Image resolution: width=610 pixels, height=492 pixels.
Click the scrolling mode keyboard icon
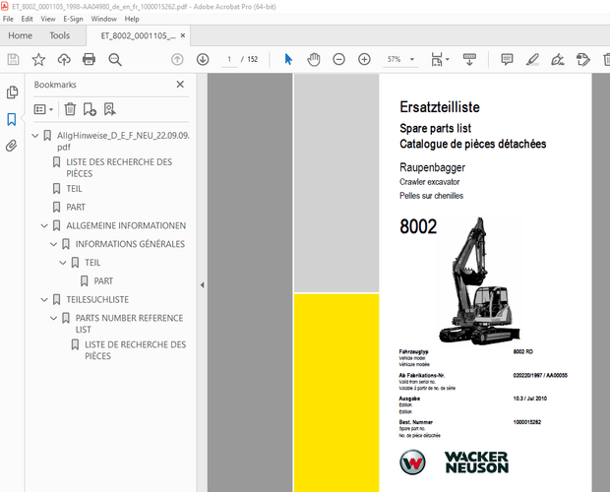(x=469, y=59)
